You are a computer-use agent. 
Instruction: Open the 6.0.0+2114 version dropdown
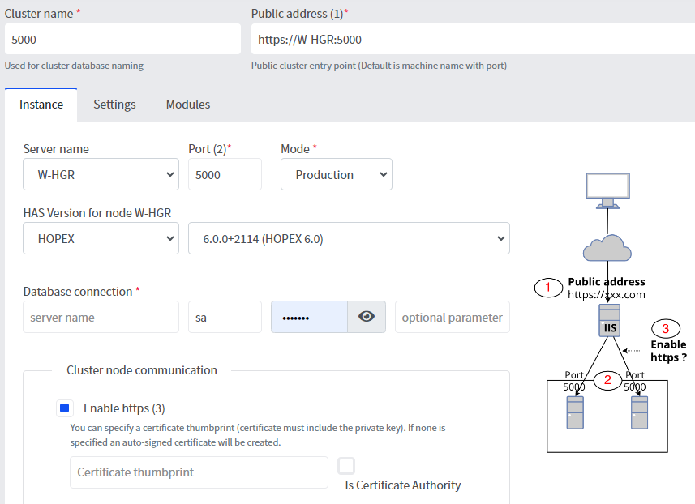[349, 238]
